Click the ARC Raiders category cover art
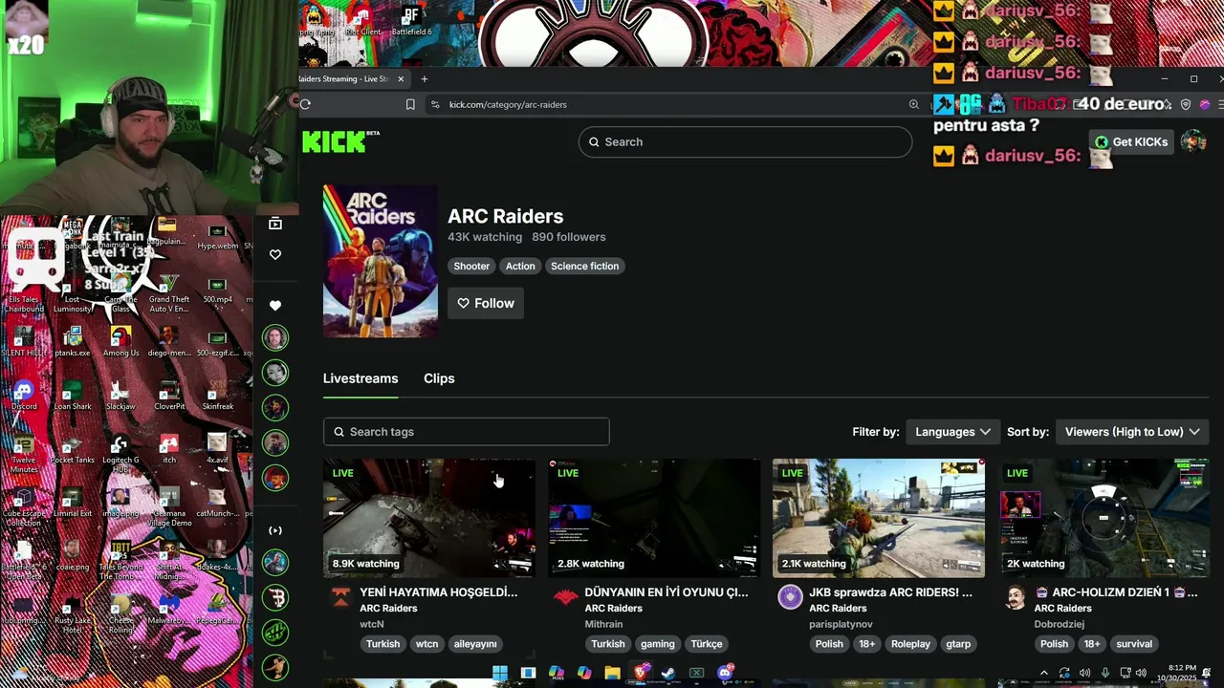 tap(381, 261)
